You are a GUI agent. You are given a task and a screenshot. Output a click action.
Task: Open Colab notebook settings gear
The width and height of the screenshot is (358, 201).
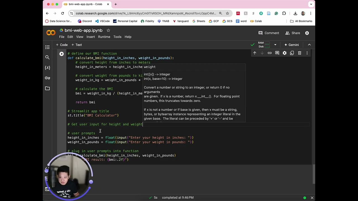pos(307,33)
